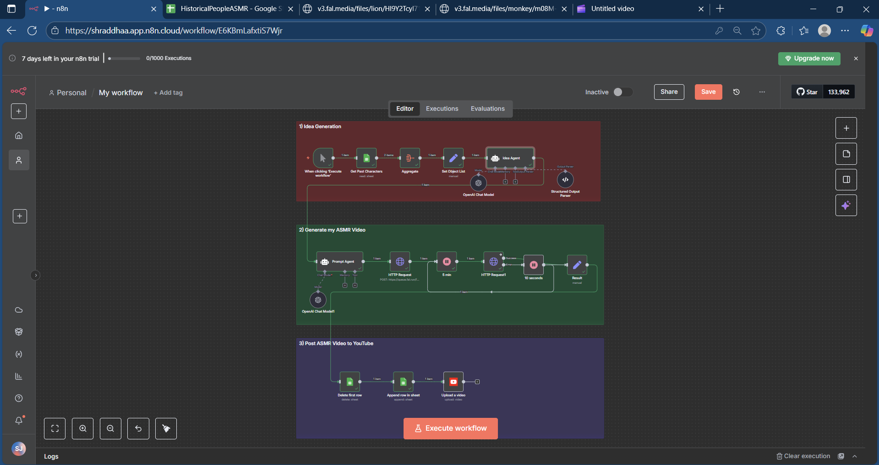Zoom in on the workflow canvas
Image resolution: width=879 pixels, height=465 pixels.
(83, 428)
